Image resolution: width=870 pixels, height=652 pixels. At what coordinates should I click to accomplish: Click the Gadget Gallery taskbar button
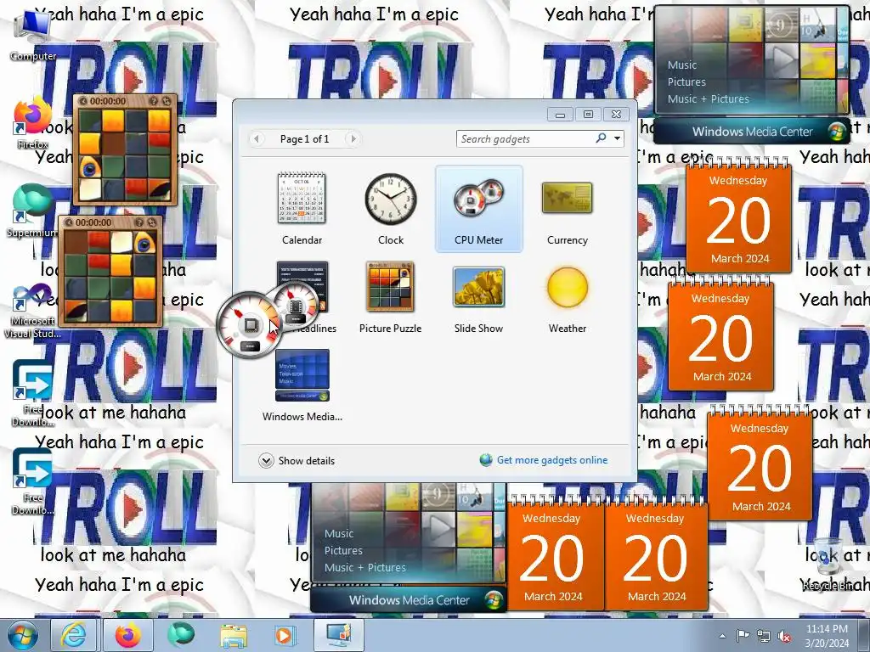click(x=338, y=635)
